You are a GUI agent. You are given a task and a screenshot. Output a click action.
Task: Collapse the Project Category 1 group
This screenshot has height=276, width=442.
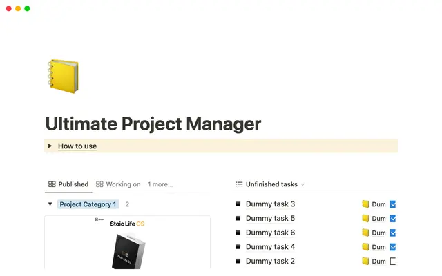50,204
